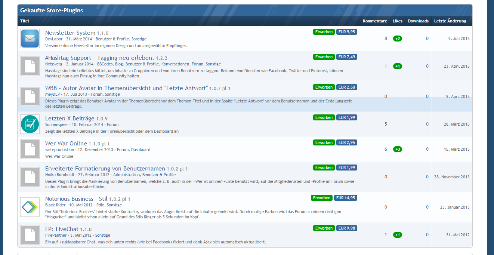Image resolution: width=494 pixels, height=255 pixels.
Task: Click the Letzten X Beiträge teal notepad icon
Action: pos(30,124)
